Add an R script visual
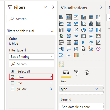This screenshot has width=110, height=110. (x=83, y=42)
